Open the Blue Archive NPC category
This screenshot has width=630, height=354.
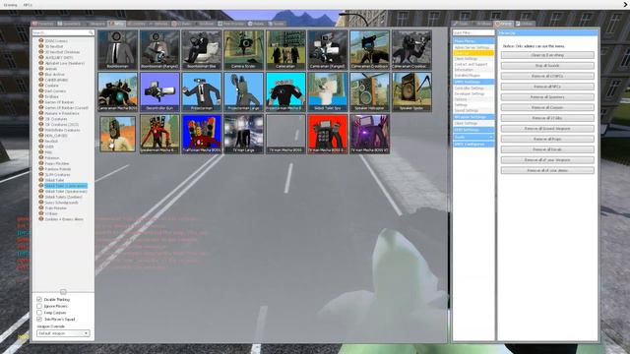coord(55,75)
